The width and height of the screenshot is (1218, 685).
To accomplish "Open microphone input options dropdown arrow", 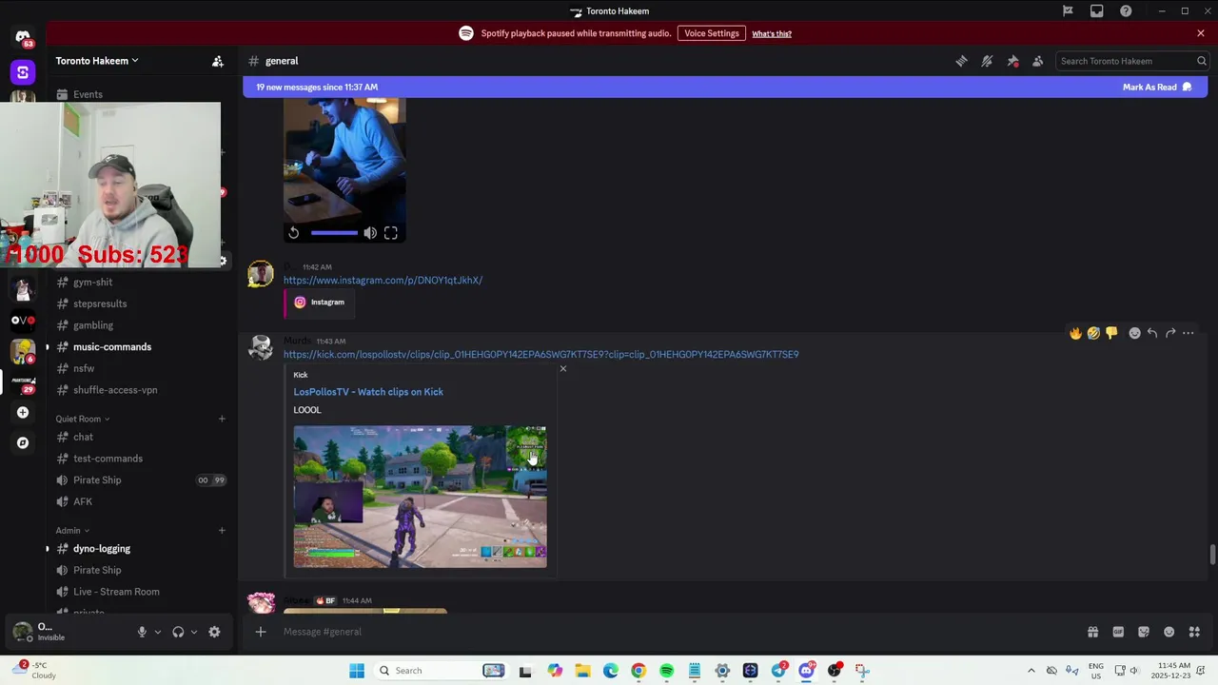I will [x=158, y=632].
